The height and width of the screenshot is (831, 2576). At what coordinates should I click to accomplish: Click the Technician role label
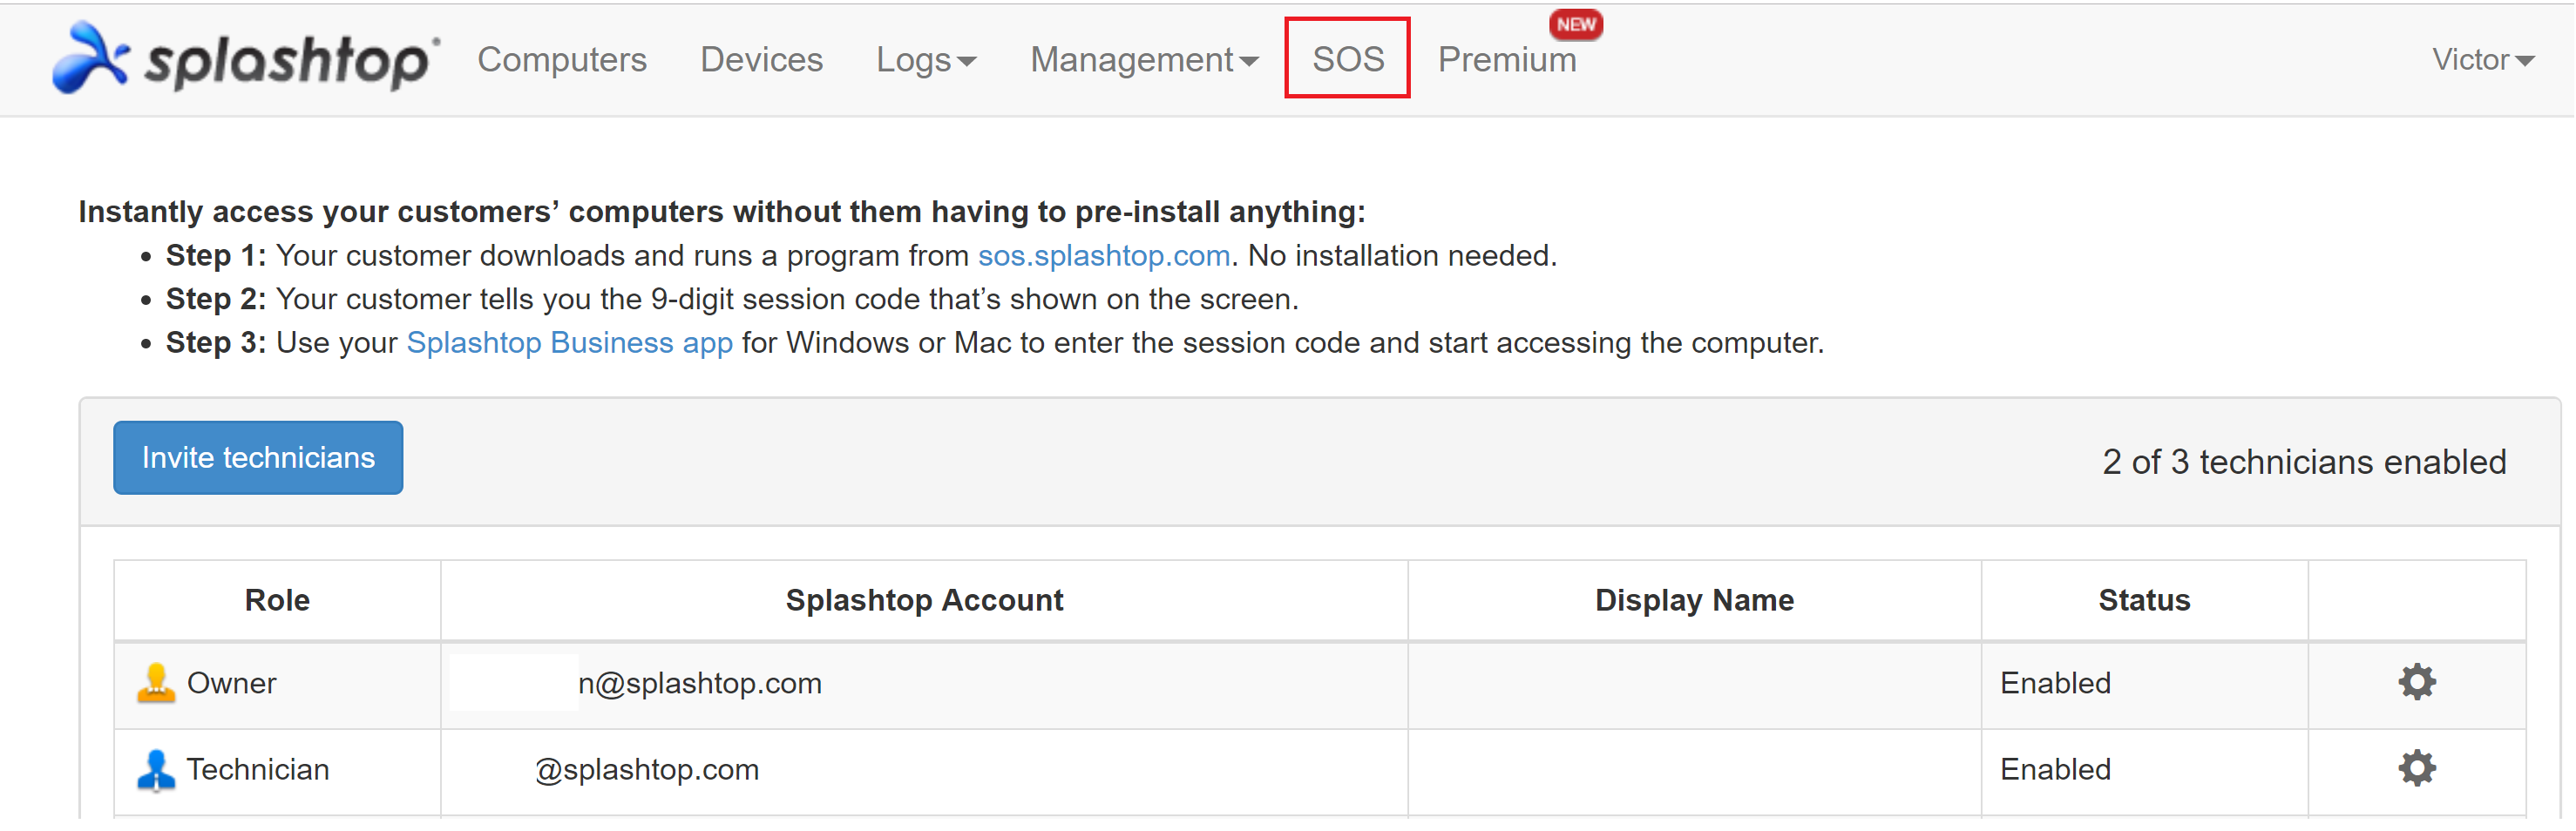[258, 770]
